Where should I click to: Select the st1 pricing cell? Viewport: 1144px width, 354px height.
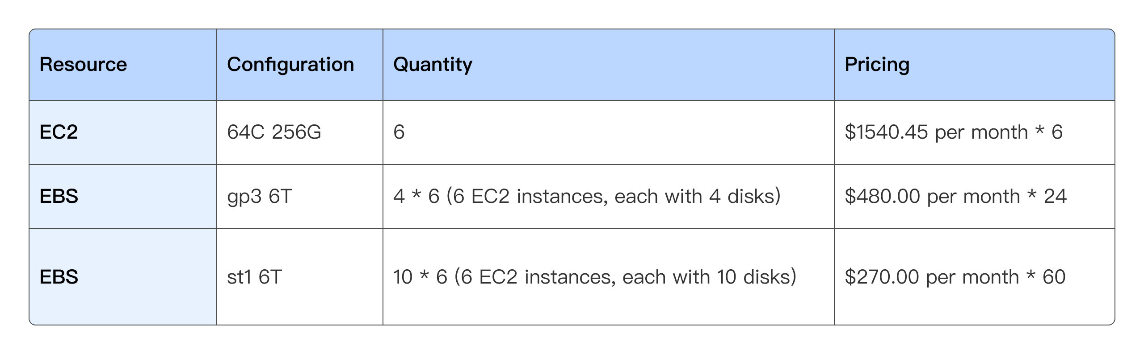tap(955, 277)
